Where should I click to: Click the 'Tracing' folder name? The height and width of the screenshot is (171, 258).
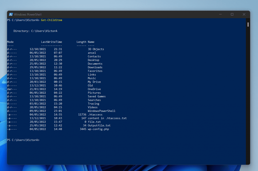tap(93, 104)
